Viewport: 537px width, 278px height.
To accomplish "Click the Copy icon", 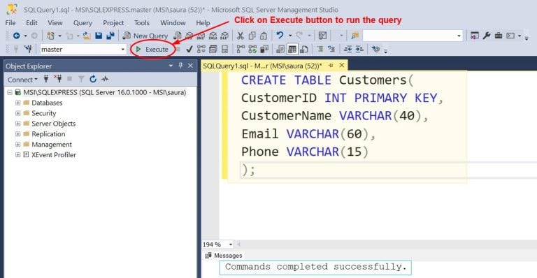I will 252,36.
